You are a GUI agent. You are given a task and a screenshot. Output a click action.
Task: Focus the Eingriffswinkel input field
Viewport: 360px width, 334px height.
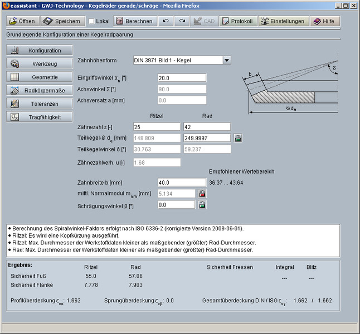[x=182, y=78]
